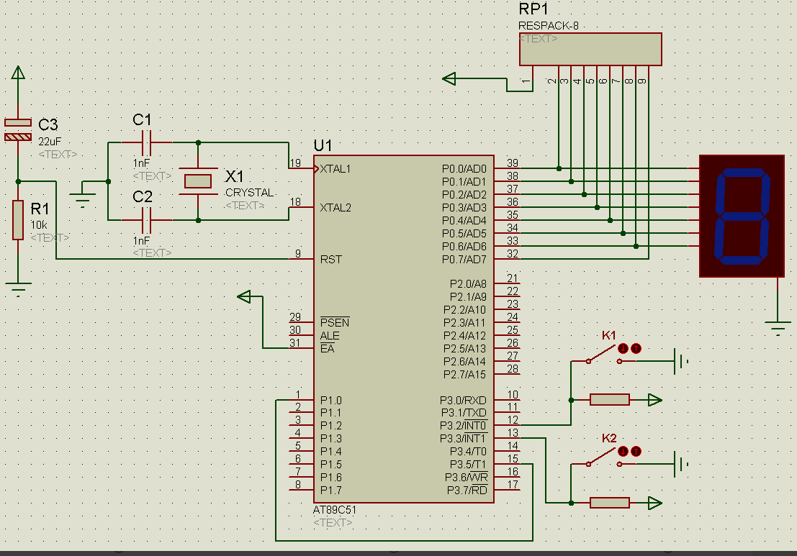Select electrolytic capacitor C3 symbol
The width and height of the screenshot is (797, 556).
[x=18, y=129]
